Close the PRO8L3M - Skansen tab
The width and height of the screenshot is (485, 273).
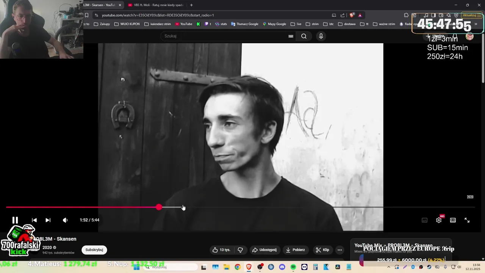tap(120, 5)
